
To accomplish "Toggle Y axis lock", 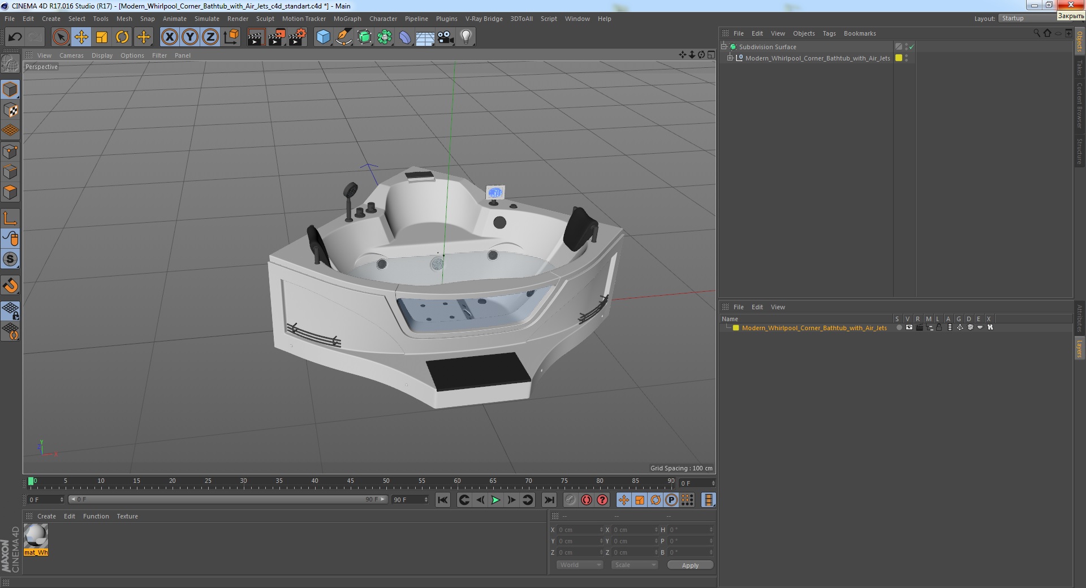I will point(190,37).
